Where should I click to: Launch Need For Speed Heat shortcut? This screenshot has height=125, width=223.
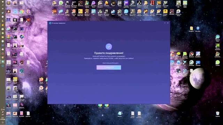click(126, 4)
